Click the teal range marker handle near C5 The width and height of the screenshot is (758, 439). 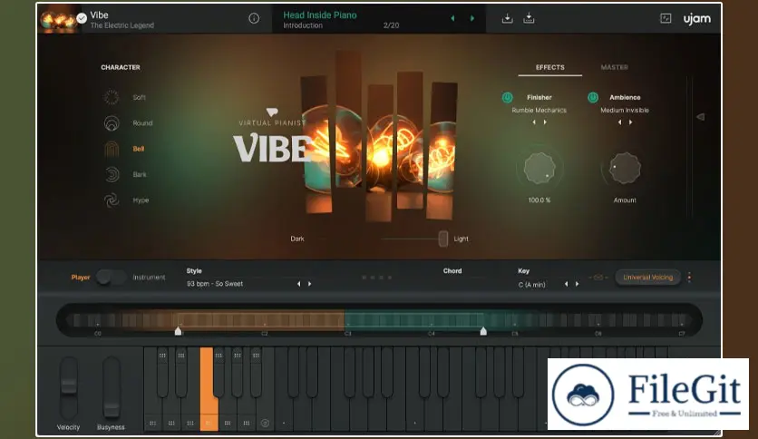coord(483,331)
